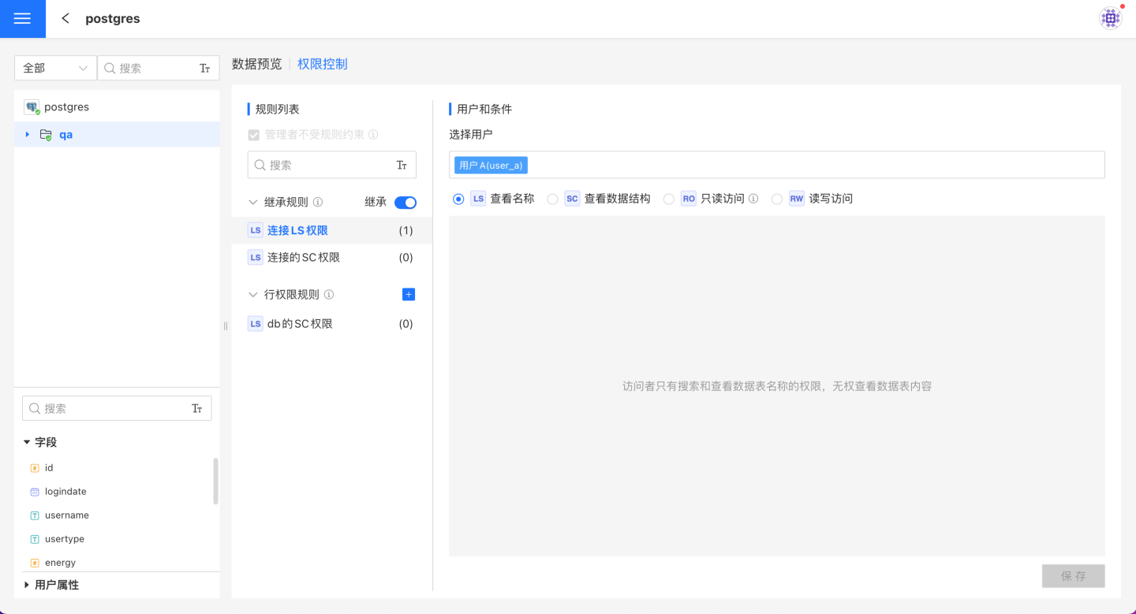The image size is (1136, 614).
Task: Click the 选择用户 input field
Action: click(813, 166)
